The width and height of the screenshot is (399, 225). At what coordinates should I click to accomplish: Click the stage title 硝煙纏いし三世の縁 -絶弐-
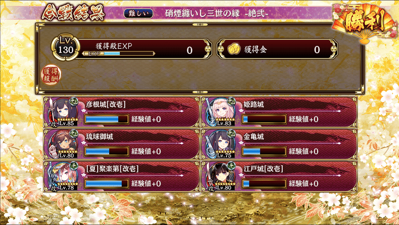216,13
